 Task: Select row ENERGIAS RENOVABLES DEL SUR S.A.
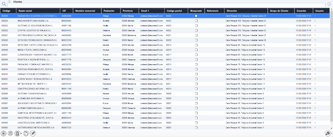click(165, 69)
